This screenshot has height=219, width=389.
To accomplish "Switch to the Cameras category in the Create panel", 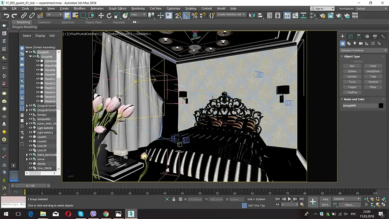I will tap(361, 44).
